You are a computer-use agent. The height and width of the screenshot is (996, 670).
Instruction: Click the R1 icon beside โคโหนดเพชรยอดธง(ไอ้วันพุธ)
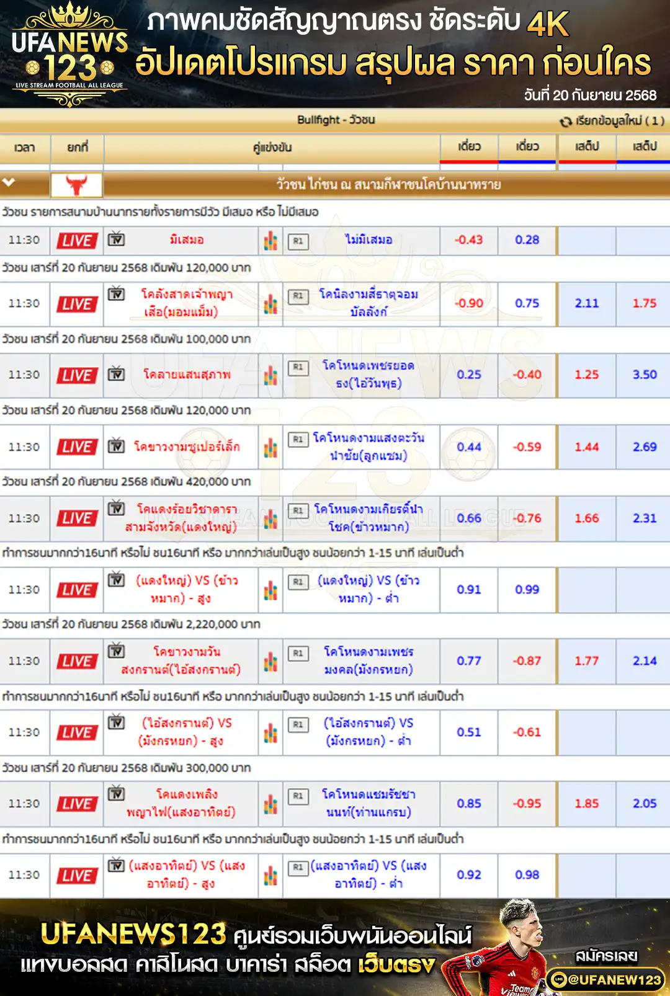click(298, 367)
